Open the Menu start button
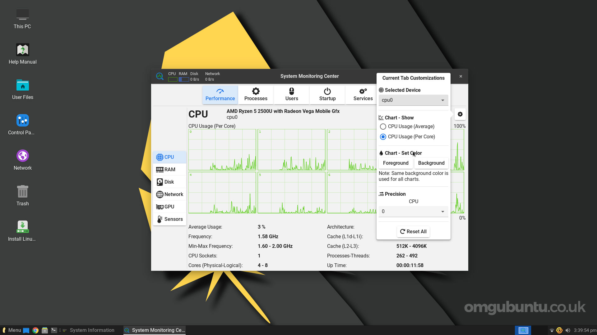597x335 pixels. pyautogui.click(x=12, y=330)
